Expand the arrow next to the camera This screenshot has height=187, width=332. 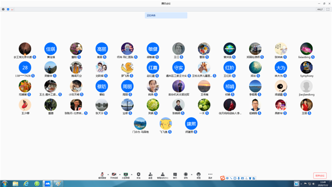click(x=120, y=175)
